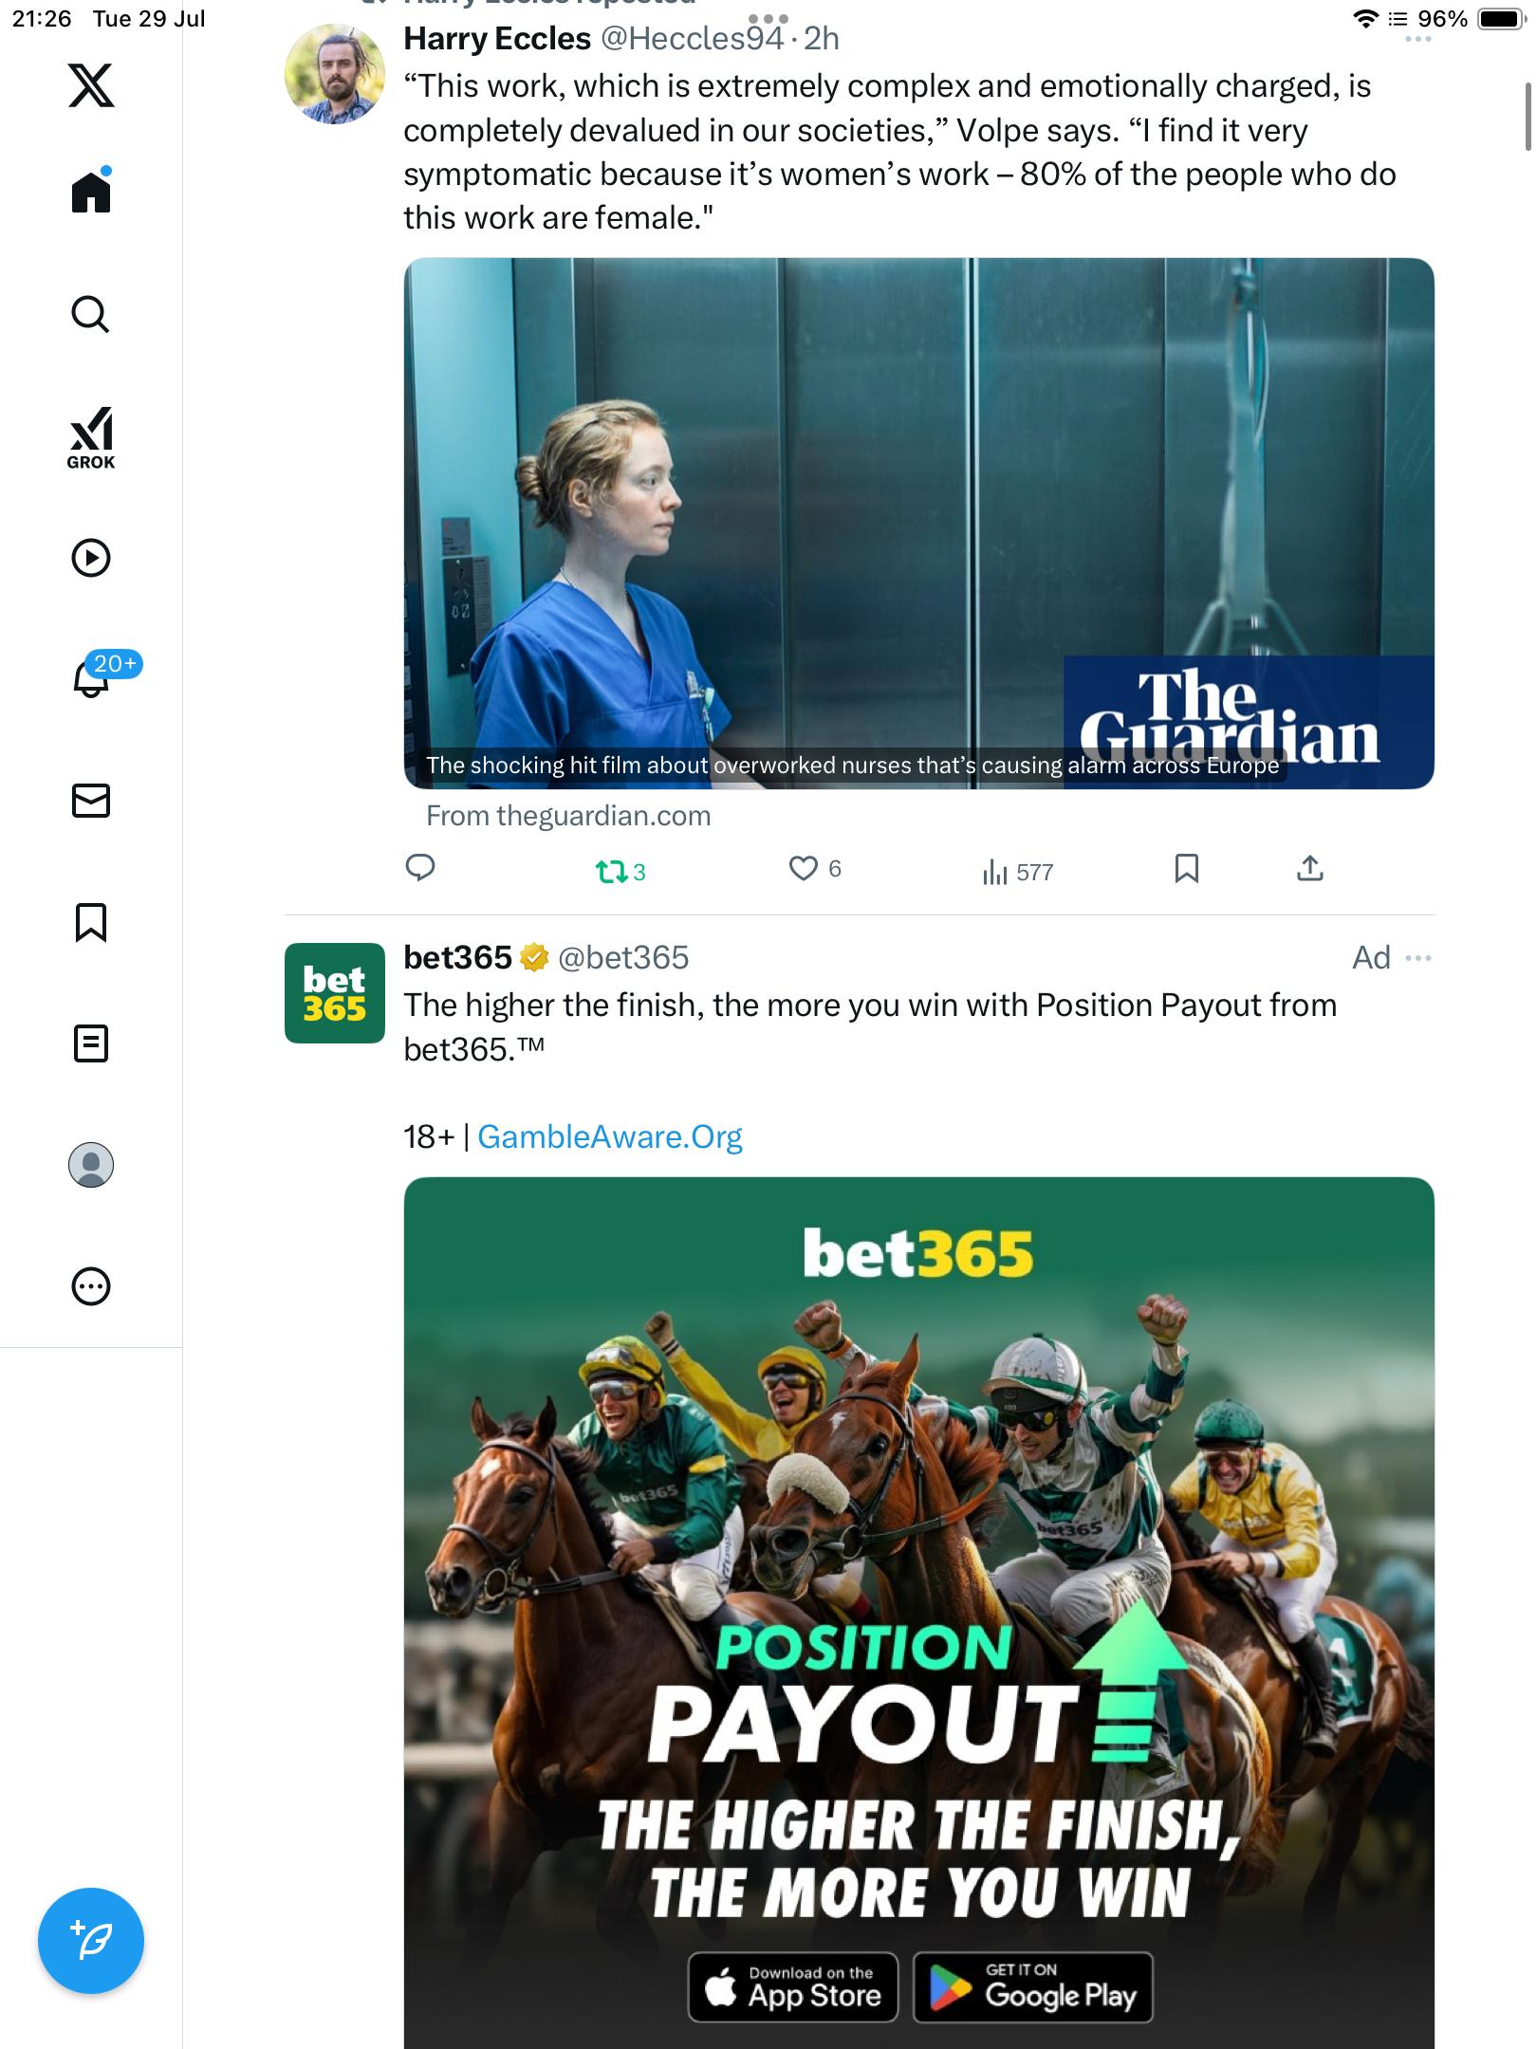Screen dimensions: 1537x2049
Task: Open profile avatar in sidebar
Action: coord(91,1165)
